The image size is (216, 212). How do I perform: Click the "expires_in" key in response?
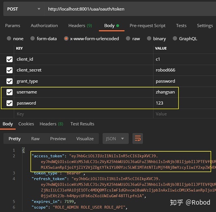click(x=45, y=202)
